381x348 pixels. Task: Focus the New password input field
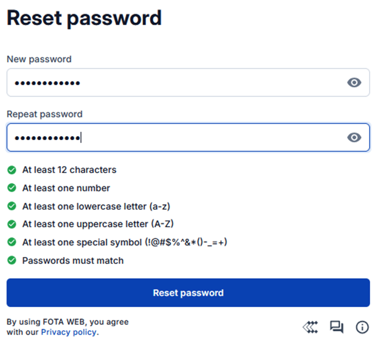(173, 83)
